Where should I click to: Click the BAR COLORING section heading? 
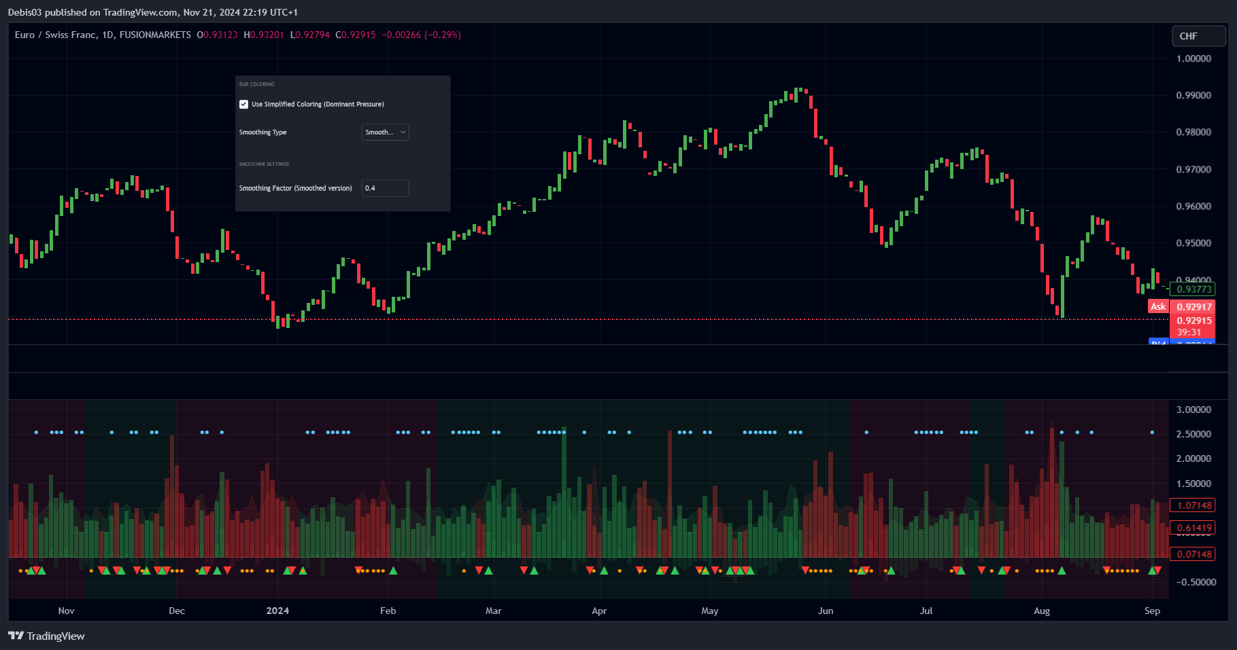[x=257, y=84]
